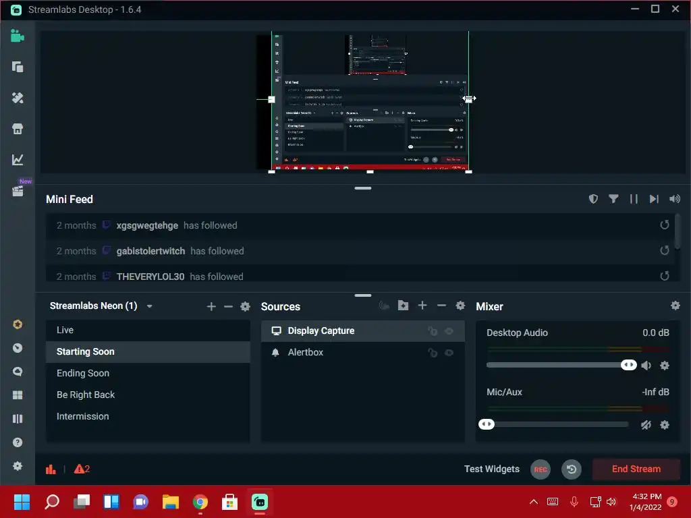Open the warning notifications showing 2
The image size is (691, 518).
click(82, 469)
